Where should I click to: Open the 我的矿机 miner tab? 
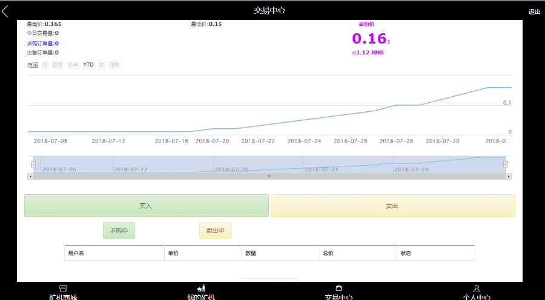pos(201,293)
